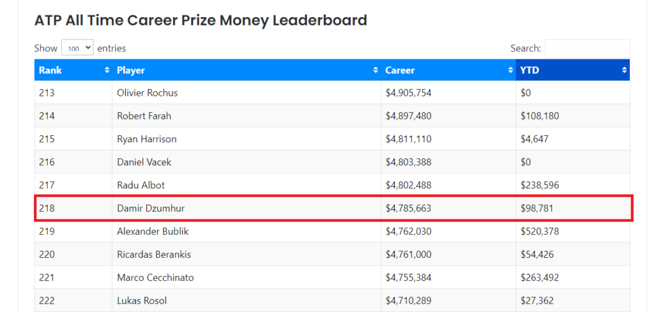The width and height of the screenshot is (654, 312).
Task: Select Ryan Harrison's career earnings $4,811,110
Action: pos(408,139)
